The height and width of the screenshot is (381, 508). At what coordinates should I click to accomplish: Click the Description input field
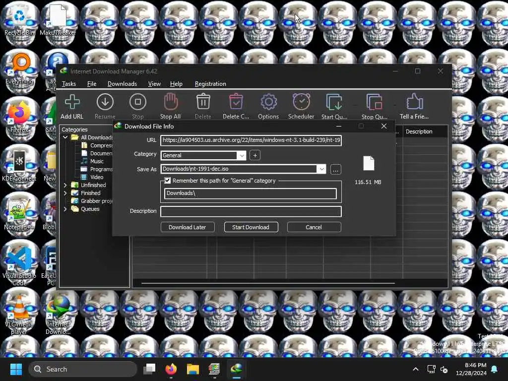click(251, 211)
